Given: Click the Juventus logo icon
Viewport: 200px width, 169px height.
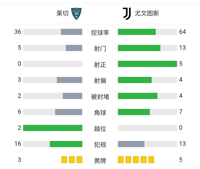Looking at the screenshot, I should 126,14.
